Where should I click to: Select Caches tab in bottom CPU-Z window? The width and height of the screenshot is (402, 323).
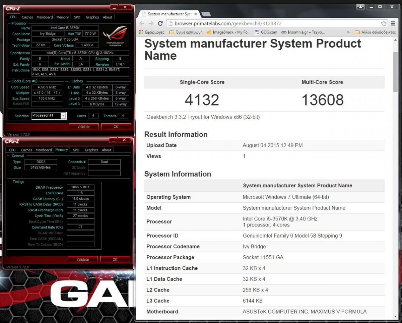coord(26,150)
